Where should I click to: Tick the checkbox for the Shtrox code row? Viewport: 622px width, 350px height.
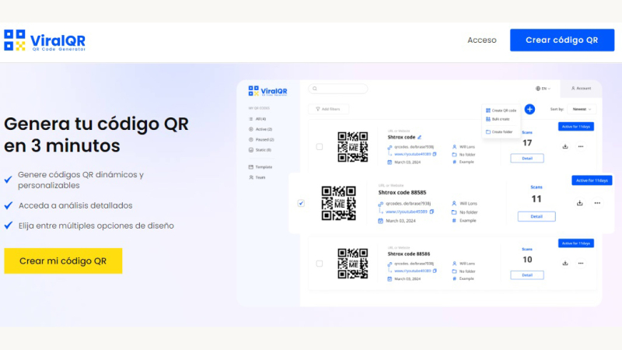pyautogui.click(x=320, y=147)
